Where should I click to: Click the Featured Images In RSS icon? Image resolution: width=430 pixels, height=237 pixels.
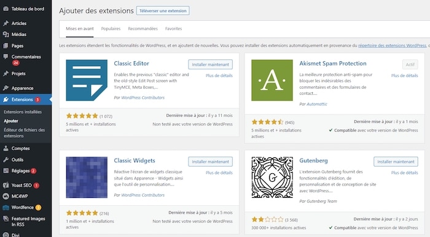(6, 219)
